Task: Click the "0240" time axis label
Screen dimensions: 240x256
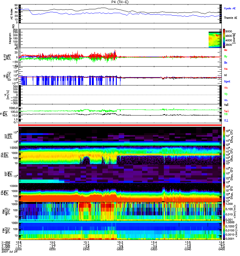Action: (x=86, y=249)
